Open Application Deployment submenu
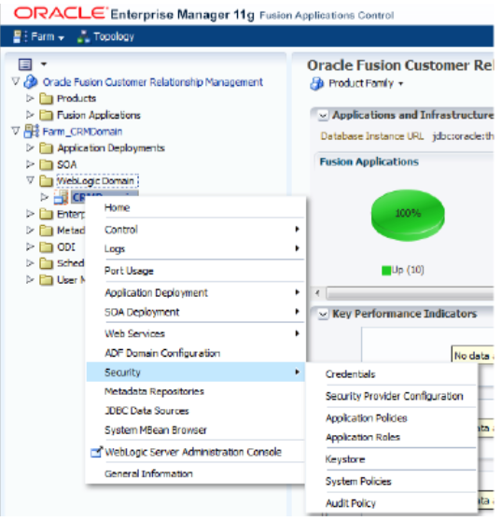Screen dimensions: 502x521 tap(196, 293)
